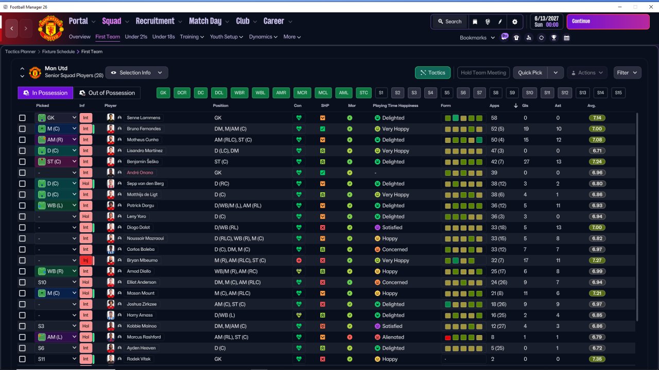659x370 pixels.
Task: Go forward with the right arrow navigation button
Action: [x=26, y=28]
